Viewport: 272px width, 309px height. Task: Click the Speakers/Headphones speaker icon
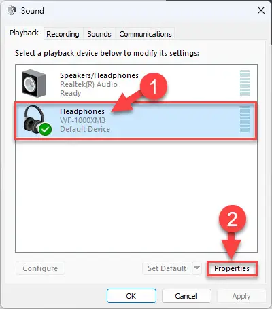click(x=33, y=84)
